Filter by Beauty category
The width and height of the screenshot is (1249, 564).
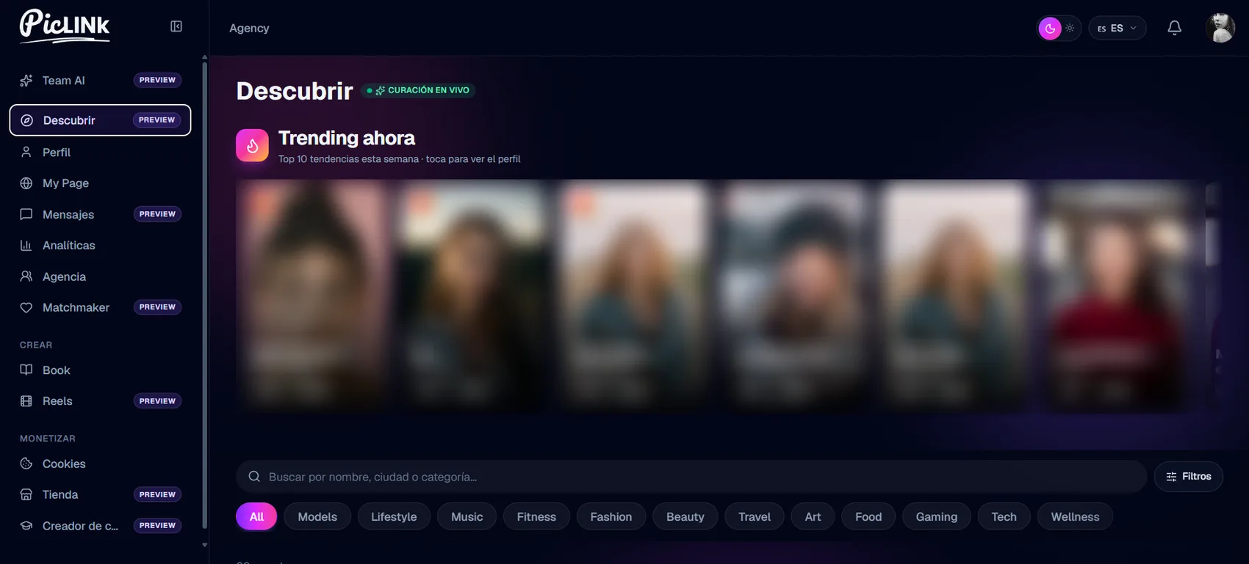[x=685, y=516]
